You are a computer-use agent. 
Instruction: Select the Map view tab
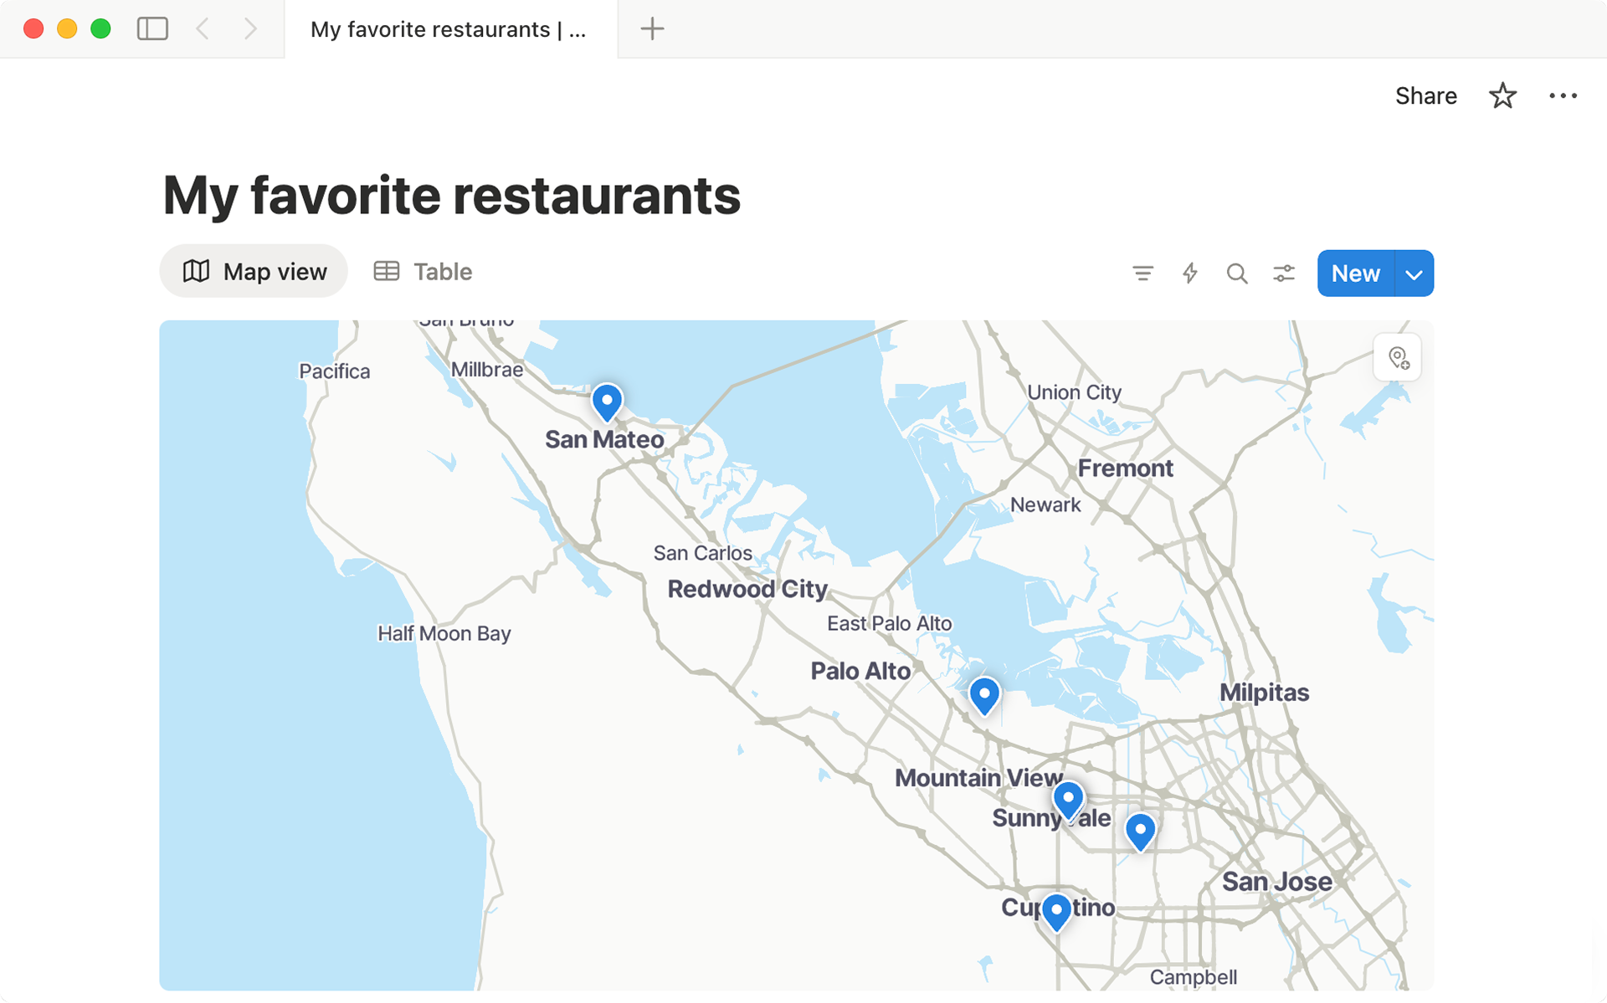pos(253,271)
